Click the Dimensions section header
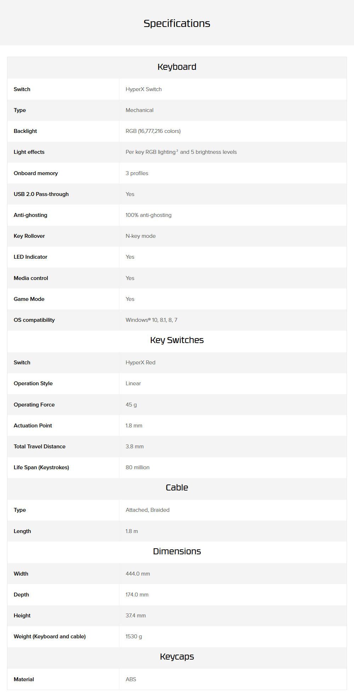 coord(177,551)
